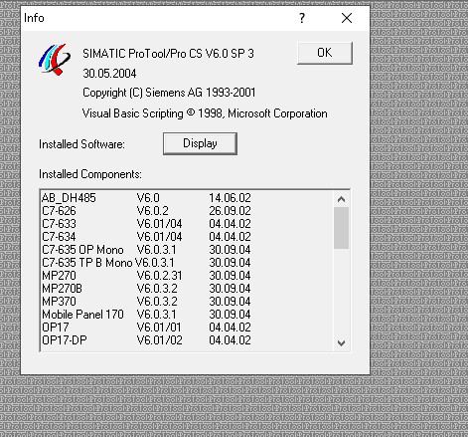Select the OP17 component entry

(x=187, y=328)
